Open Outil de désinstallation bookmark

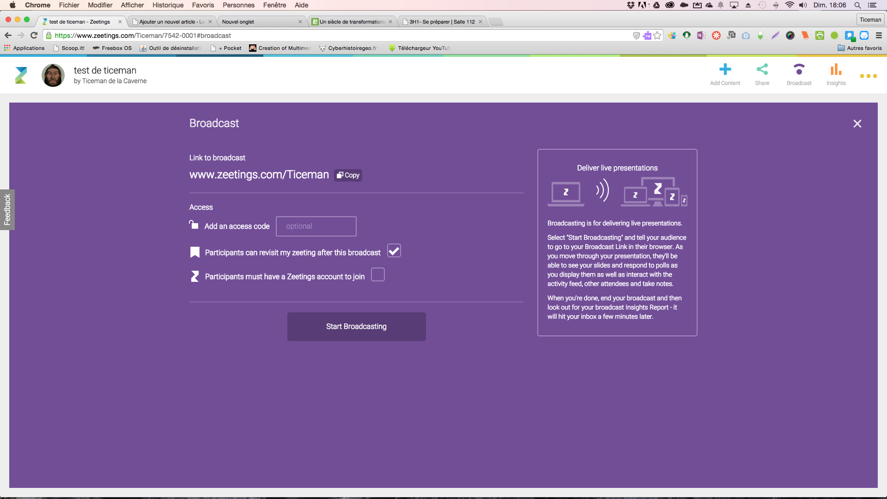click(170, 48)
